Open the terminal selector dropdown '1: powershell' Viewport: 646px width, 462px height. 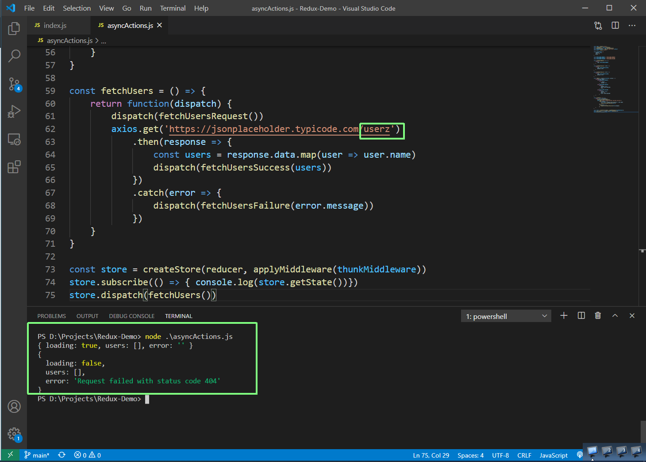pyautogui.click(x=506, y=316)
